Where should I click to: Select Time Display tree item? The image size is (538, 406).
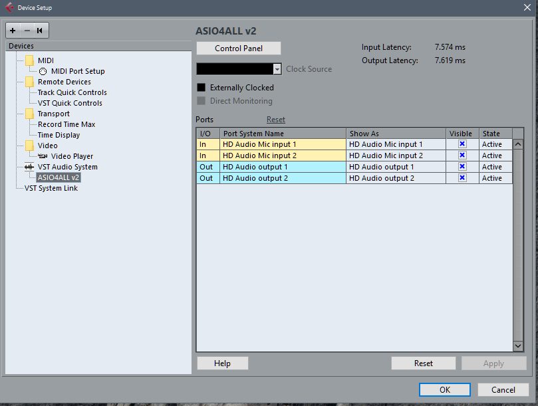pos(59,135)
